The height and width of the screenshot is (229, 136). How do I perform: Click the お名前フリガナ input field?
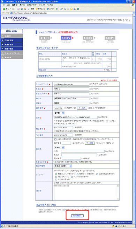coord(71,94)
